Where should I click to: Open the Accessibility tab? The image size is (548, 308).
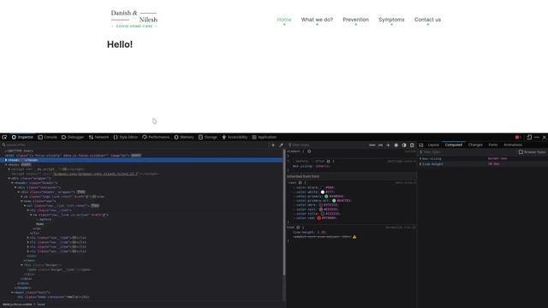pyautogui.click(x=235, y=137)
